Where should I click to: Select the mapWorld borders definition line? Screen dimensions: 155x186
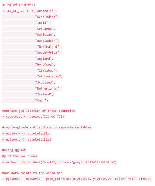click(60, 162)
